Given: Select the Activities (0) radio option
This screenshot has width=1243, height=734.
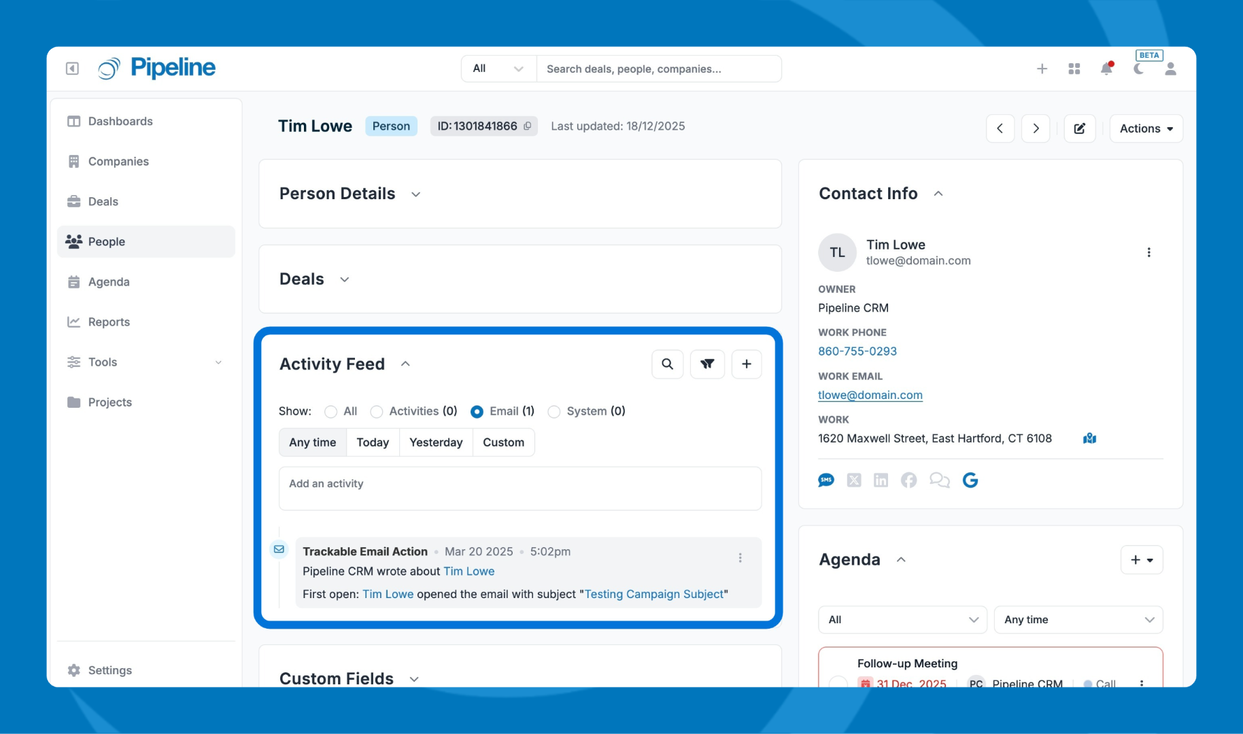Looking at the screenshot, I should click(377, 412).
